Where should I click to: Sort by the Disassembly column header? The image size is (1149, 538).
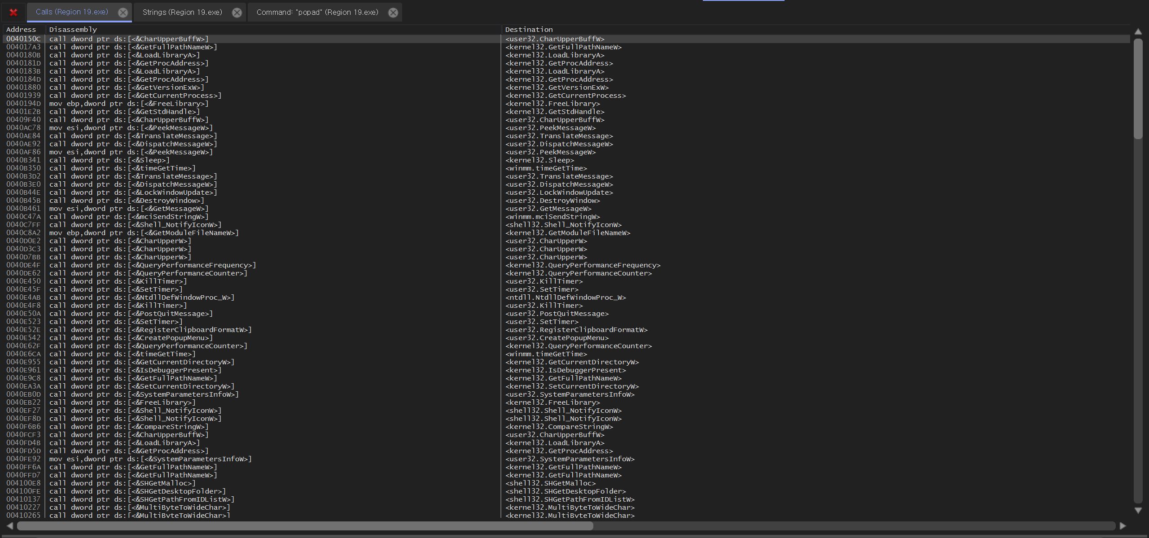pos(73,30)
